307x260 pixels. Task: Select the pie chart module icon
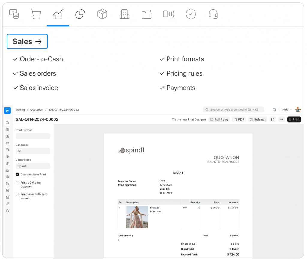click(x=80, y=14)
